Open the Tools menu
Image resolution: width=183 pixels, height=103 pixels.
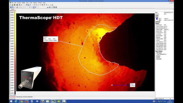click(31, 3)
